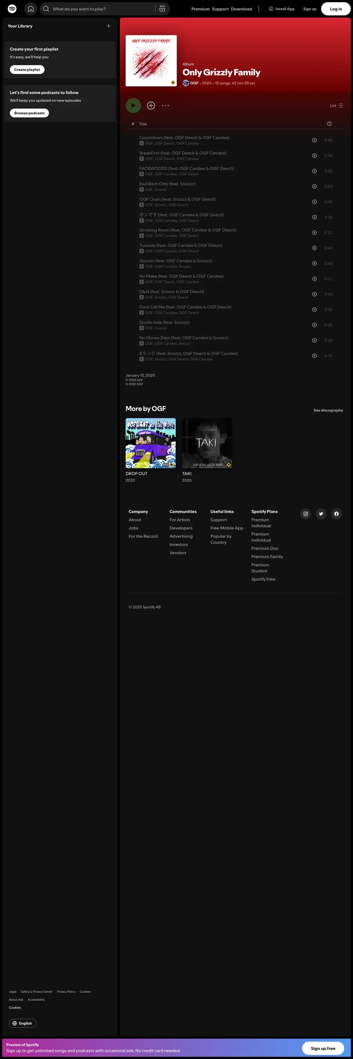
Task: Open the Download menu item
Action: (242, 9)
